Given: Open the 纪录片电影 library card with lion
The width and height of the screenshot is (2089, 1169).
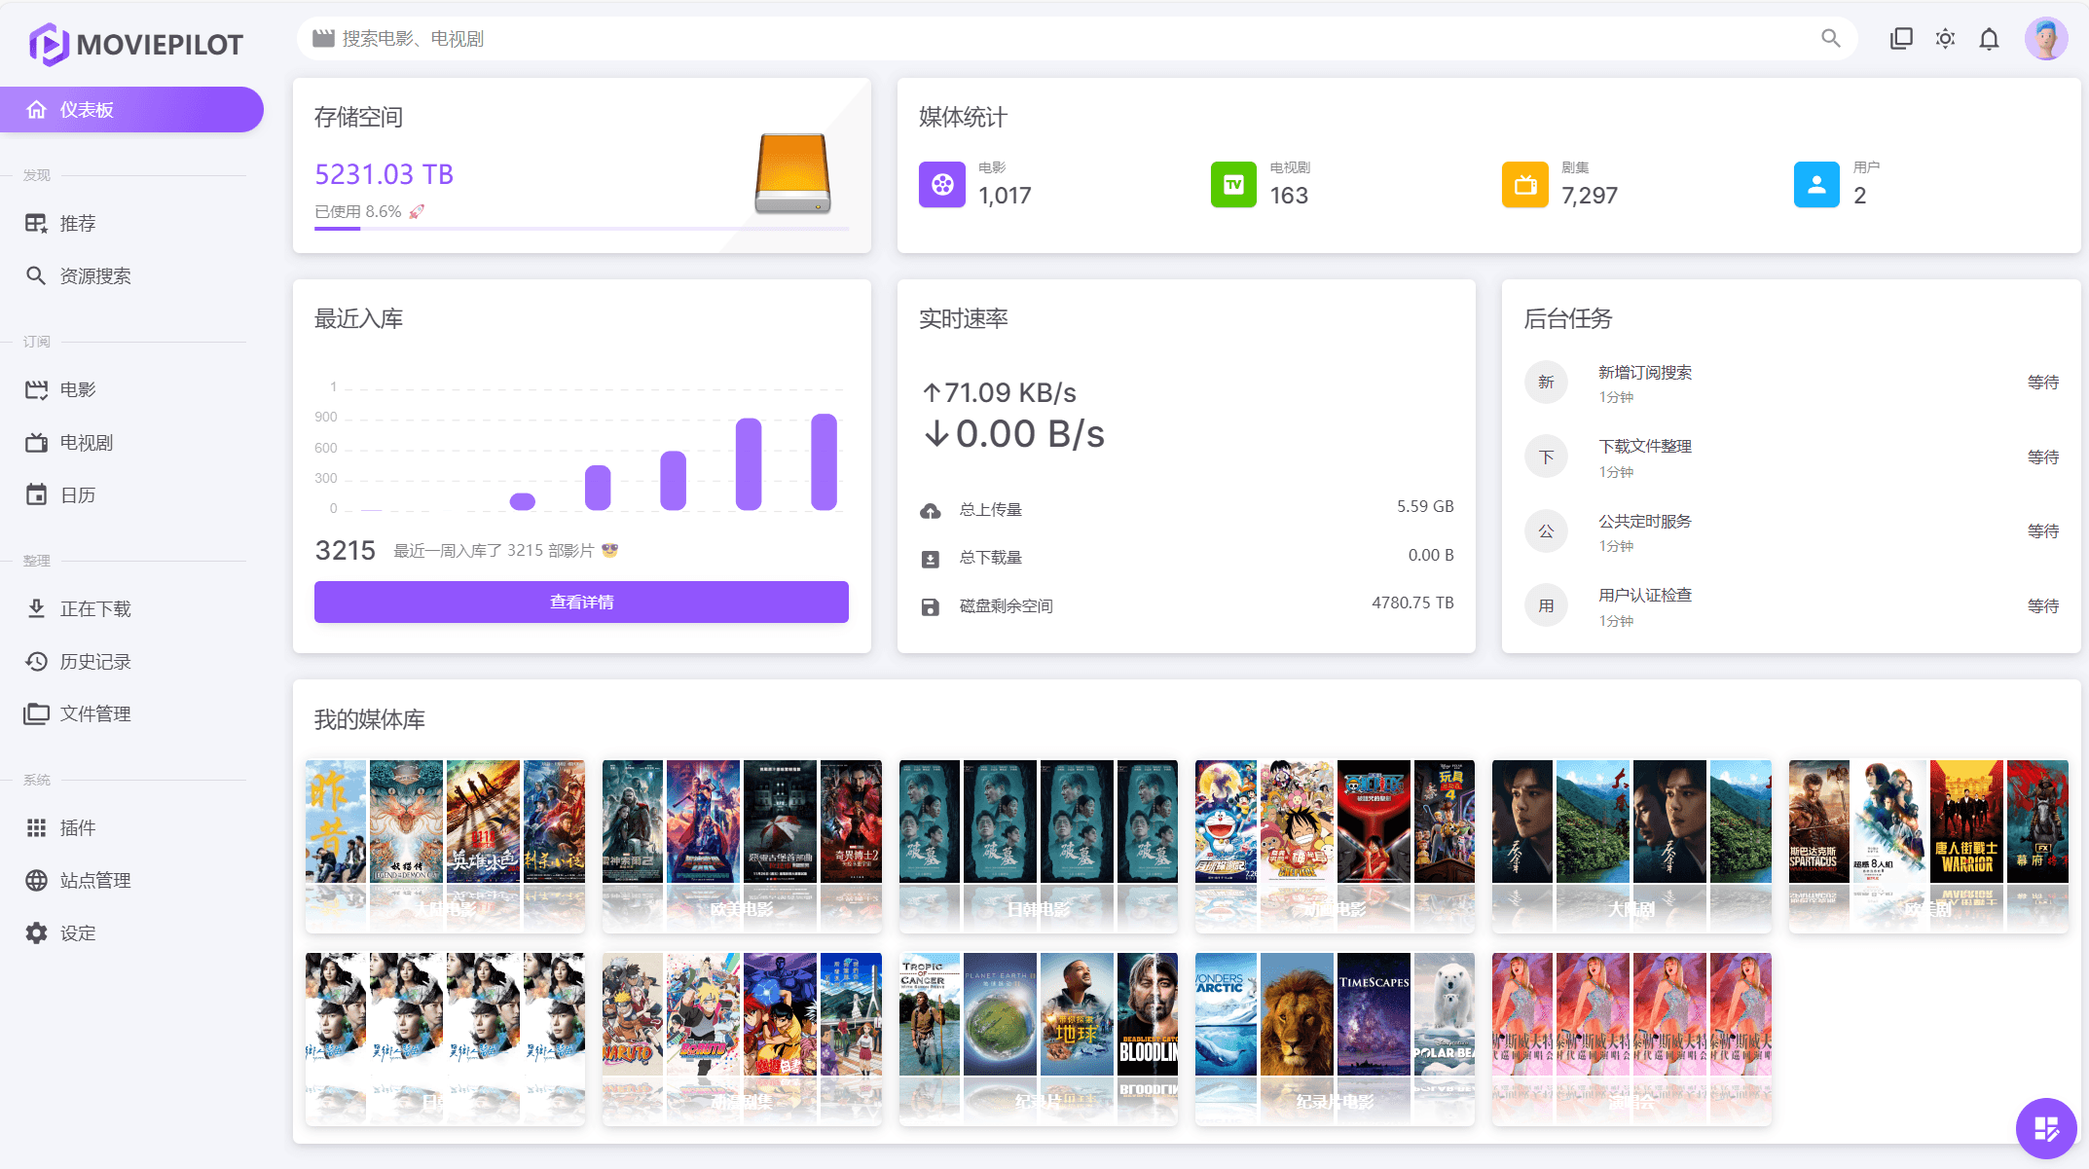Looking at the screenshot, I should (x=1336, y=1039).
